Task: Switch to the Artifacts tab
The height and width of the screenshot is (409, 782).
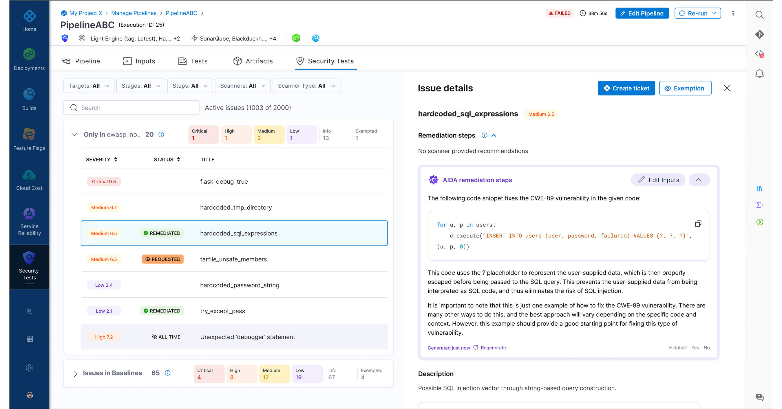Action: pyautogui.click(x=253, y=61)
